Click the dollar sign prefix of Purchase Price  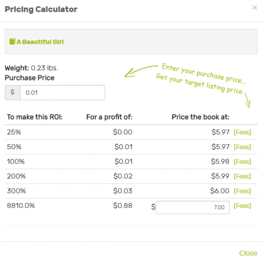pos(12,93)
